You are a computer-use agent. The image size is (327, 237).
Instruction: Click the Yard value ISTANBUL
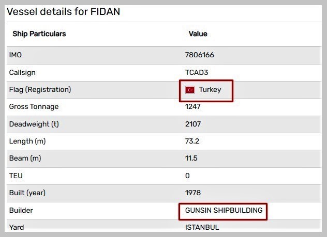[x=202, y=227]
